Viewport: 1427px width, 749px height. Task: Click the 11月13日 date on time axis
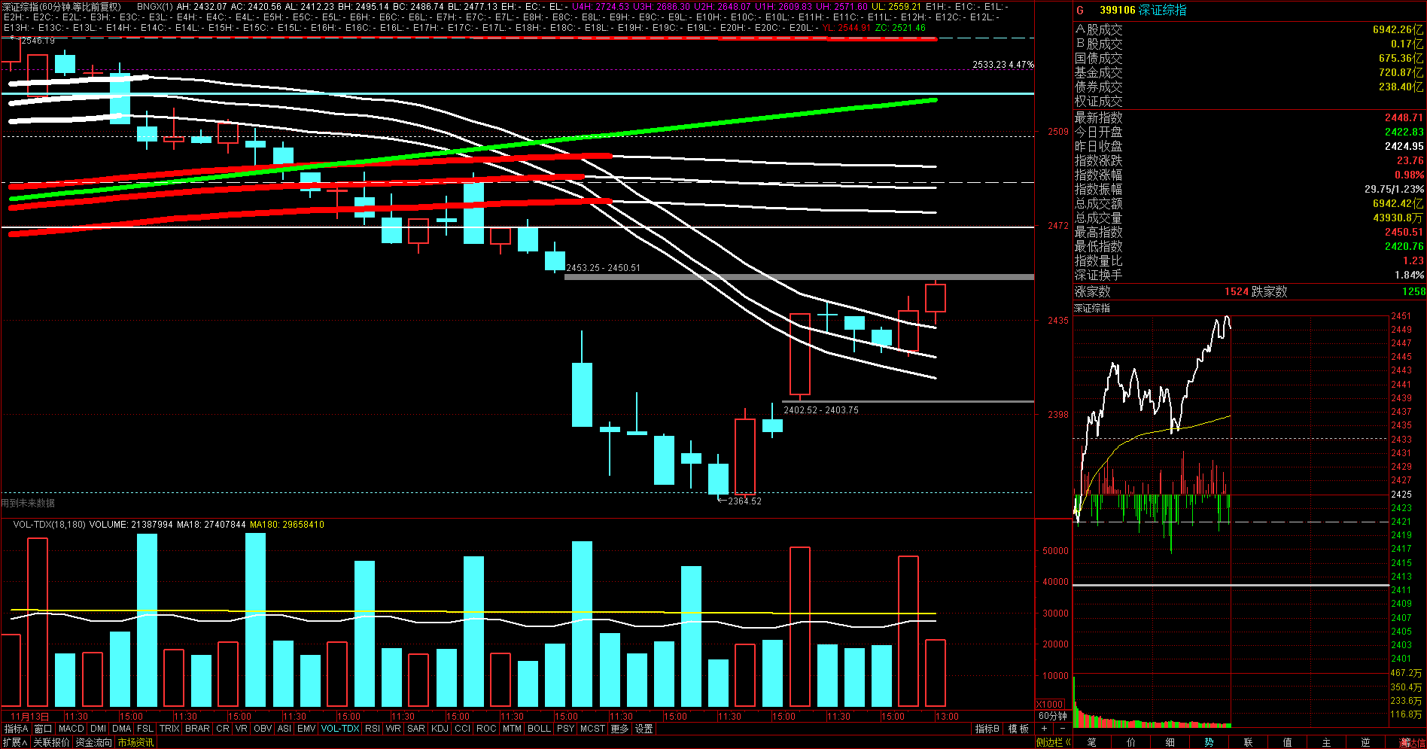[x=30, y=716]
